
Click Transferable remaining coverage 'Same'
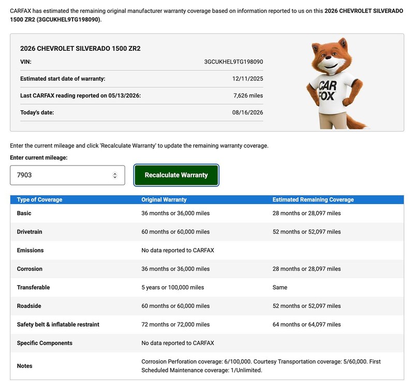tap(280, 287)
